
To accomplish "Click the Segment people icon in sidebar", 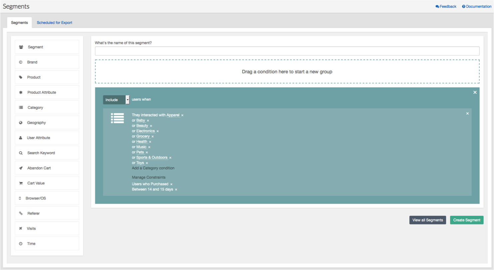I will (x=21, y=47).
